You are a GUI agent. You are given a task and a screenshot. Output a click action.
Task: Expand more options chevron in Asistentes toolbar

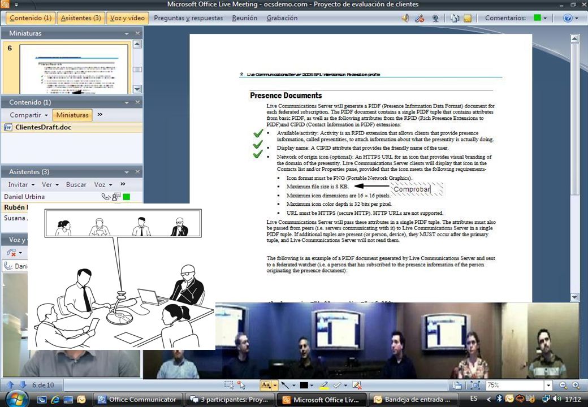pos(123,184)
